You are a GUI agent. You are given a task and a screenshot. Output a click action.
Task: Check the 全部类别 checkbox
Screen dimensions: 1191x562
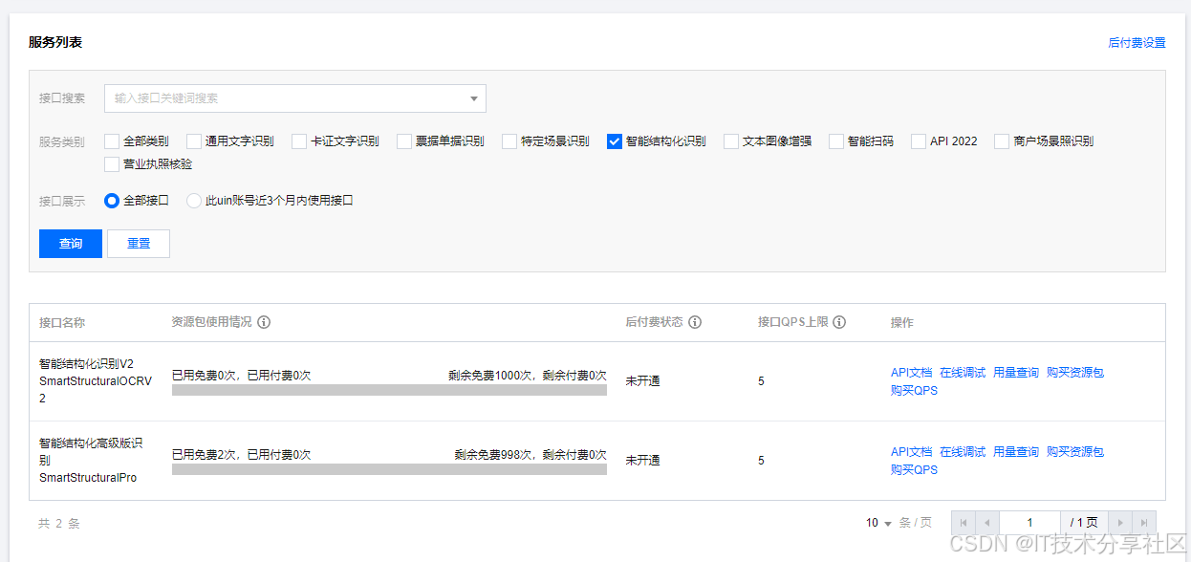tap(112, 141)
